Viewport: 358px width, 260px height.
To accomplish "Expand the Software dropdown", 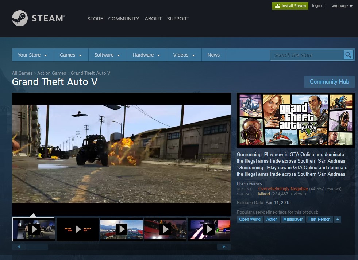I will pos(107,55).
